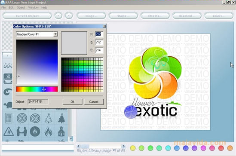Viewport: 236px width, 156px height.
Task: Open the Help menu
Action: [44, 7]
